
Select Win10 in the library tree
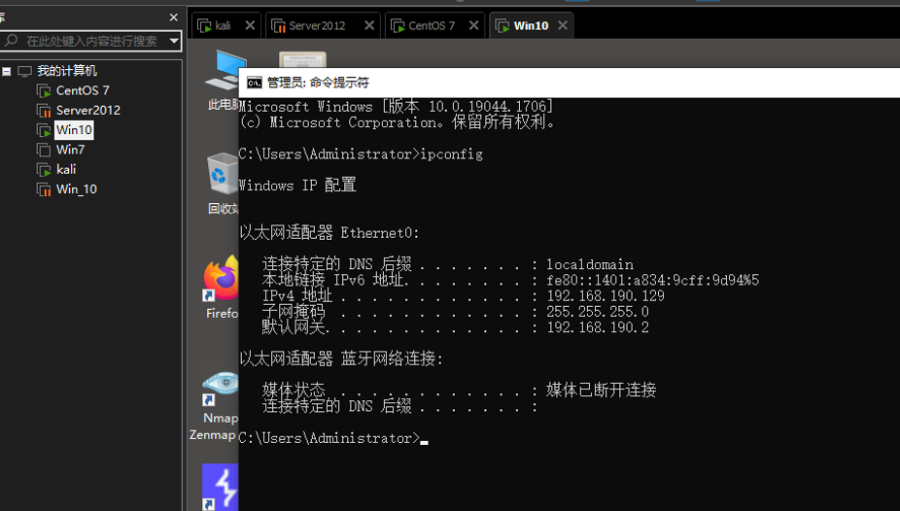click(74, 130)
